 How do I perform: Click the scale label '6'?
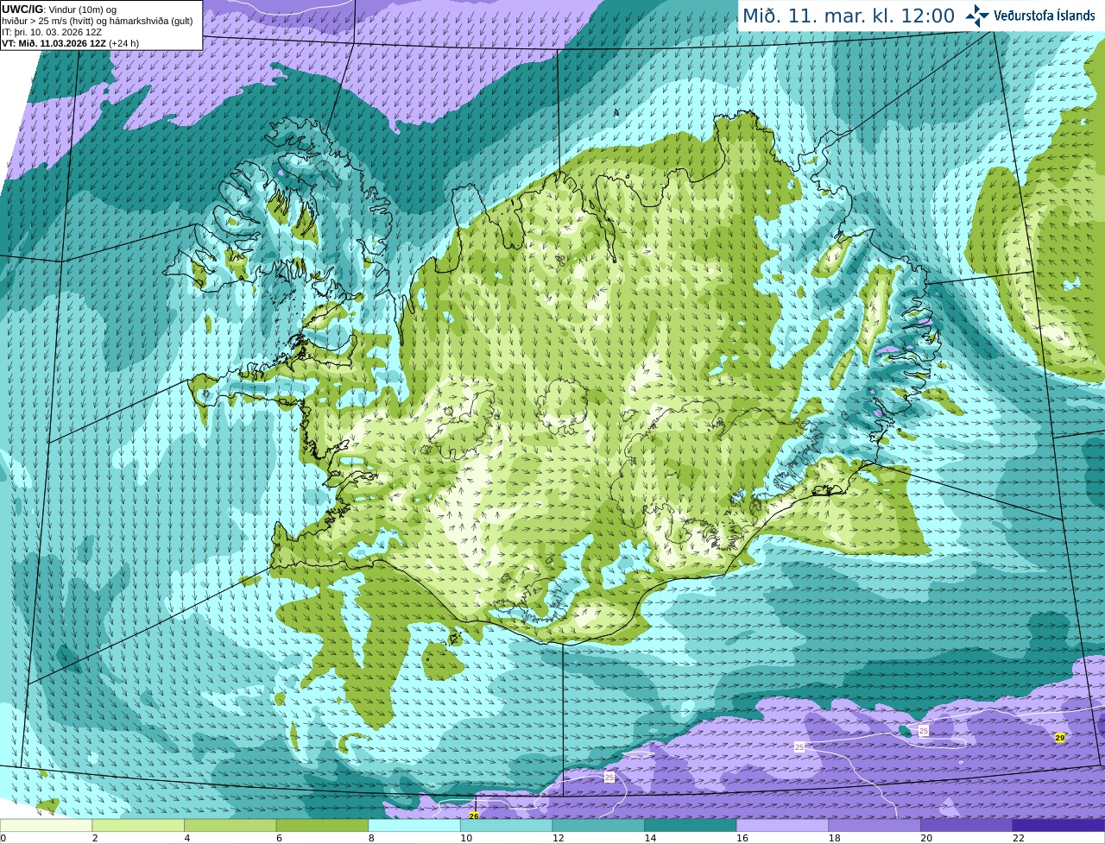point(279,838)
